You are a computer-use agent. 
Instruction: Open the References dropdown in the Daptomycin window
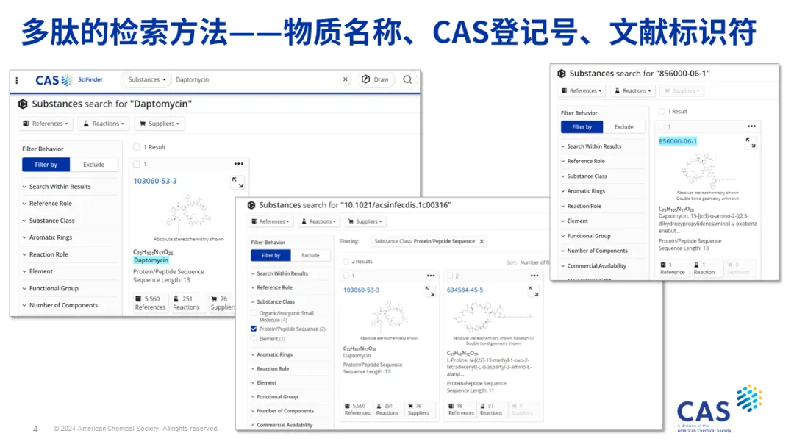(46, 124)
